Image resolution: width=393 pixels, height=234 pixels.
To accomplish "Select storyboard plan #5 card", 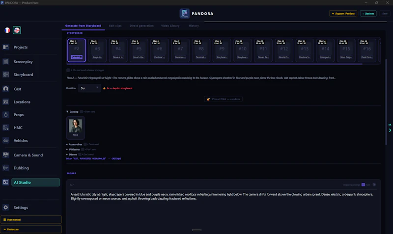I will pyautogui.click(x=139, y=50).
